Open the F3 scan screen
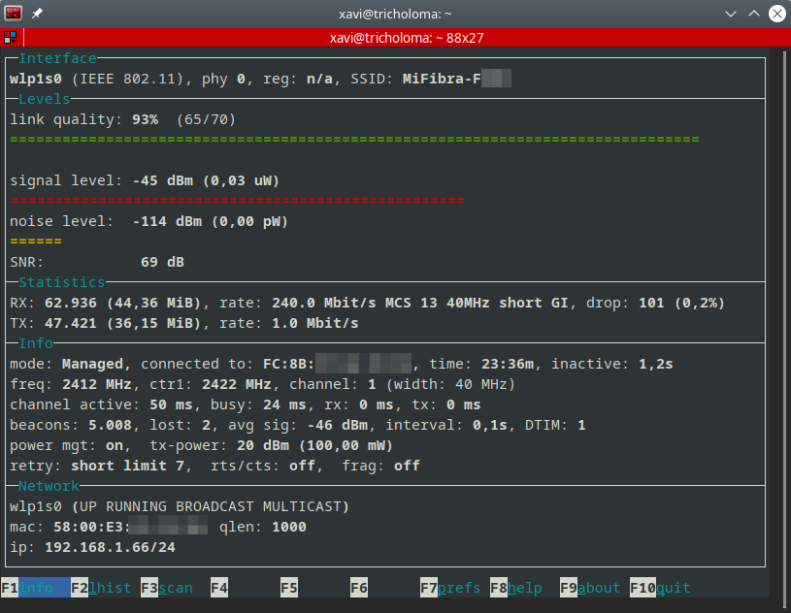The width and height of the screenshot is (791, 613). pyautogui.click(x=166, y=588)
